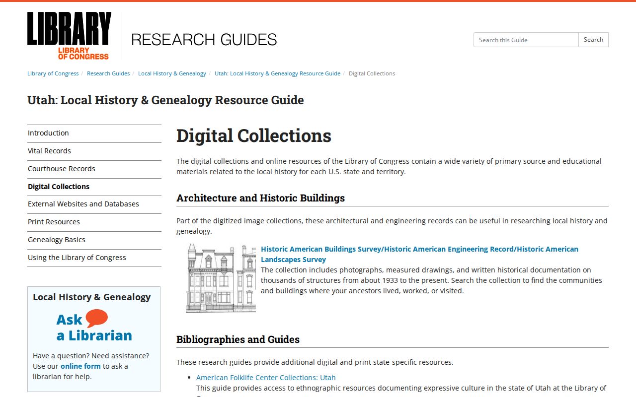This screenshot has height=397, width=636.
Task: Click the Architecture and Historic Buildings heading
Action: 260,198
